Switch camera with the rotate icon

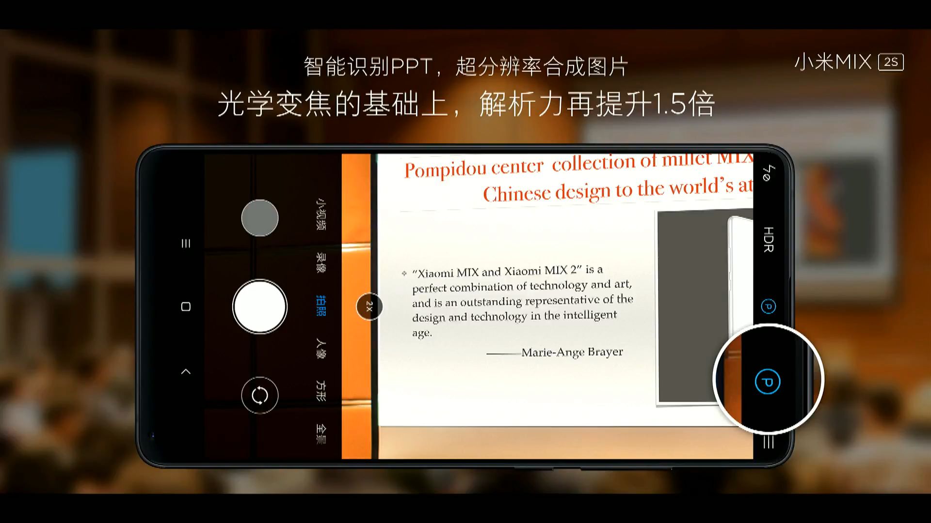coord(260,395)
